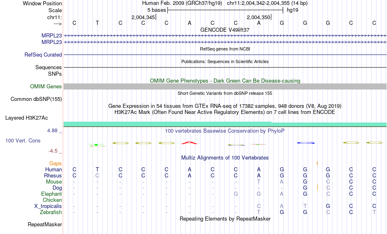
Task: Open the Layered H3K27Ac track label
Action: [26, 118]
